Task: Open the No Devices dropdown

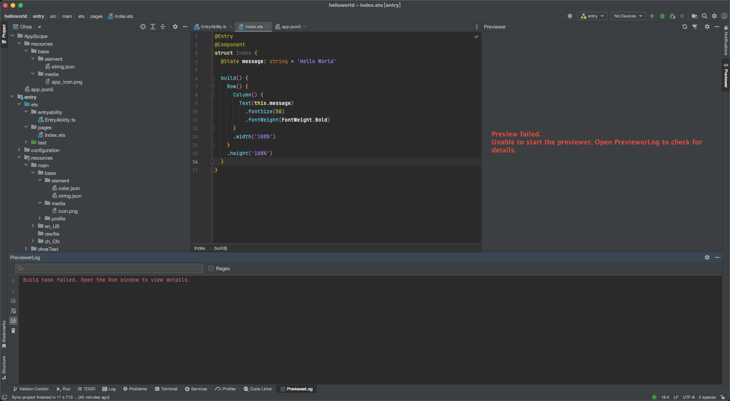Action: click(628, 16)
